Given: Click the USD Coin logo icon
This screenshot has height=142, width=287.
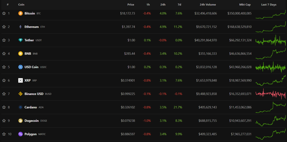Looking at the screenshot, I should coord(20,67).
